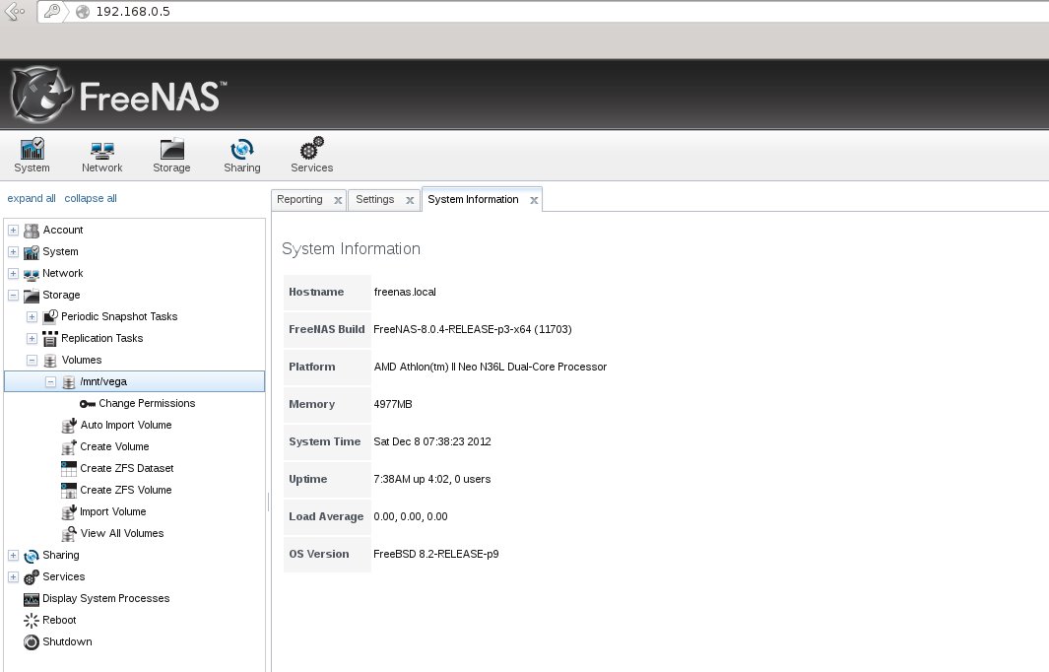Switch to the Reporting tab

tap(299, 199)
